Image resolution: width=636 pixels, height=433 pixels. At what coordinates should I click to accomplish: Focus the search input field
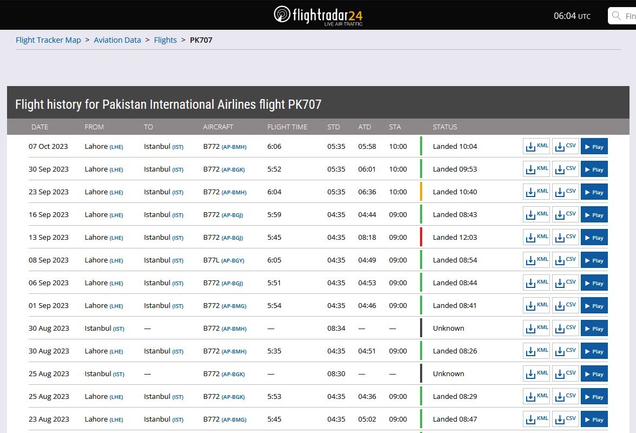(630, 16)
